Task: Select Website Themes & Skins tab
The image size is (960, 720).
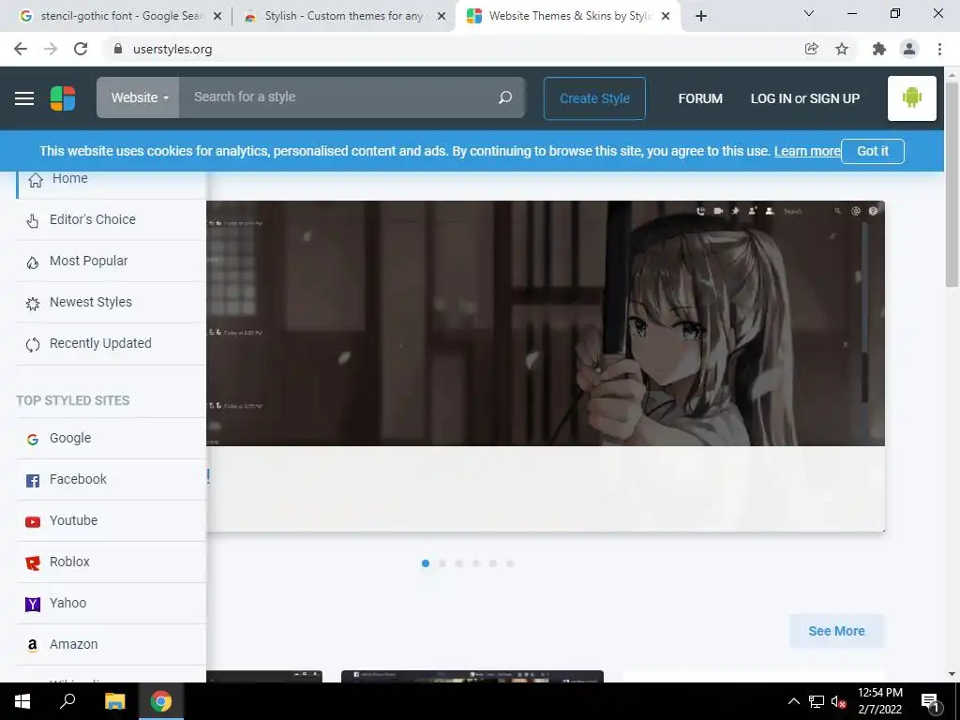Action: pos(568,16)
